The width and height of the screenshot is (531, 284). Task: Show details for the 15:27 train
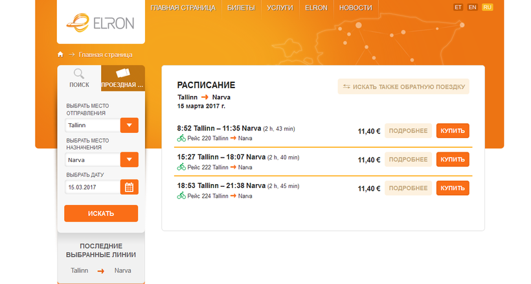408,160
